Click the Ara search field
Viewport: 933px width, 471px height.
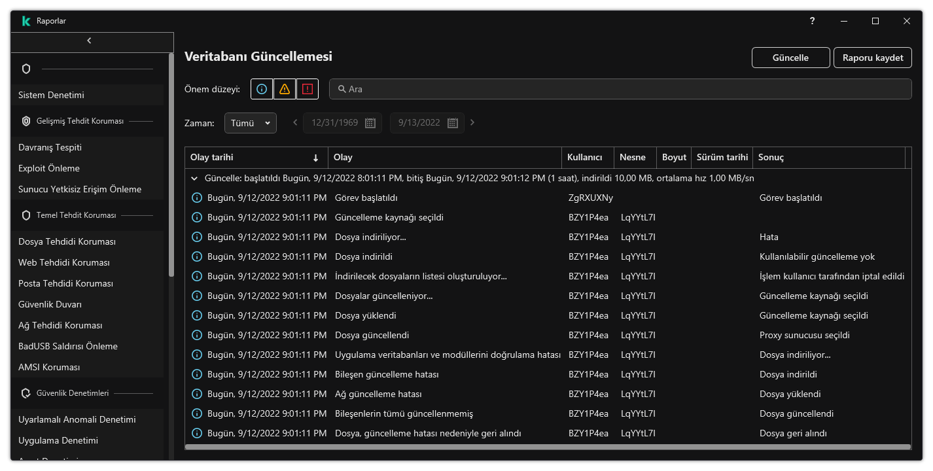pos(620,89)
